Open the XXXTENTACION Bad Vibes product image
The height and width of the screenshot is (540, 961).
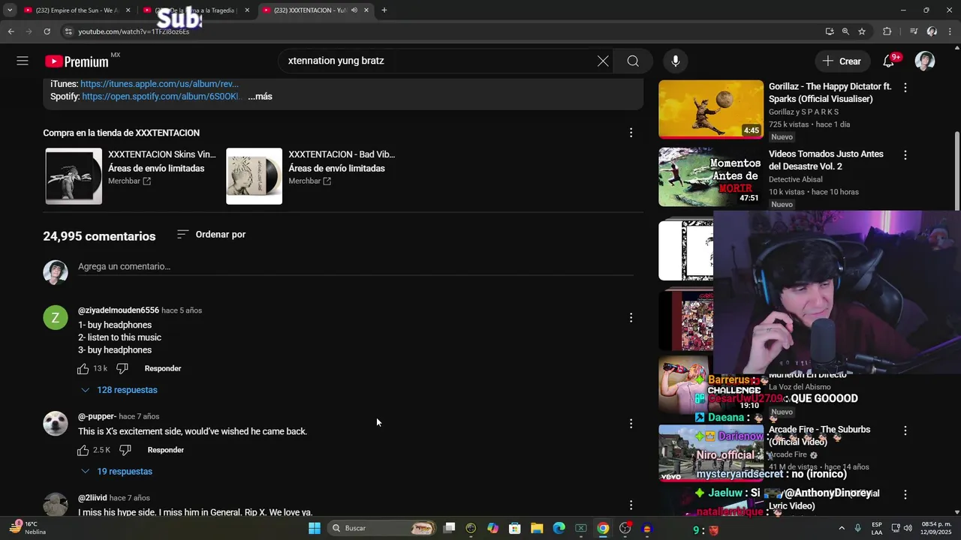click(255, 176)
